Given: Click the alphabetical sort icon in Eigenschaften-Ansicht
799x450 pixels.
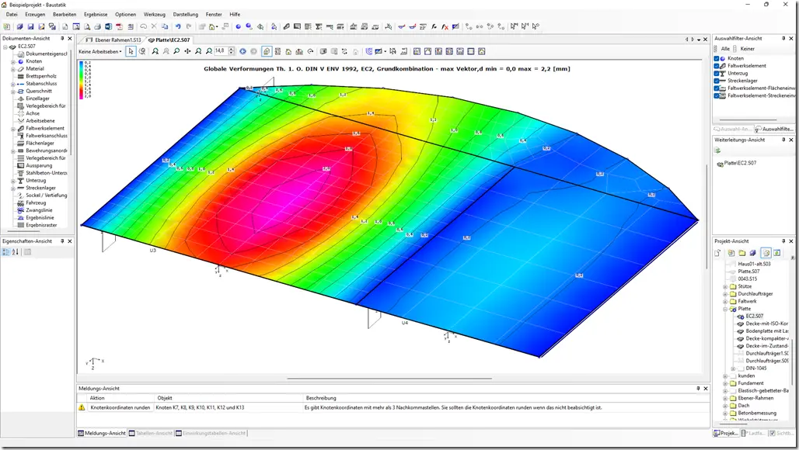Looking at the screenshot, I should [x=16, y=251].
